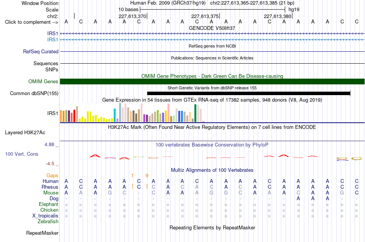Click 'Short Genetic Variants from dbSNP release 155'
This screenshot has width=365, height=242.
pos(212,88)
